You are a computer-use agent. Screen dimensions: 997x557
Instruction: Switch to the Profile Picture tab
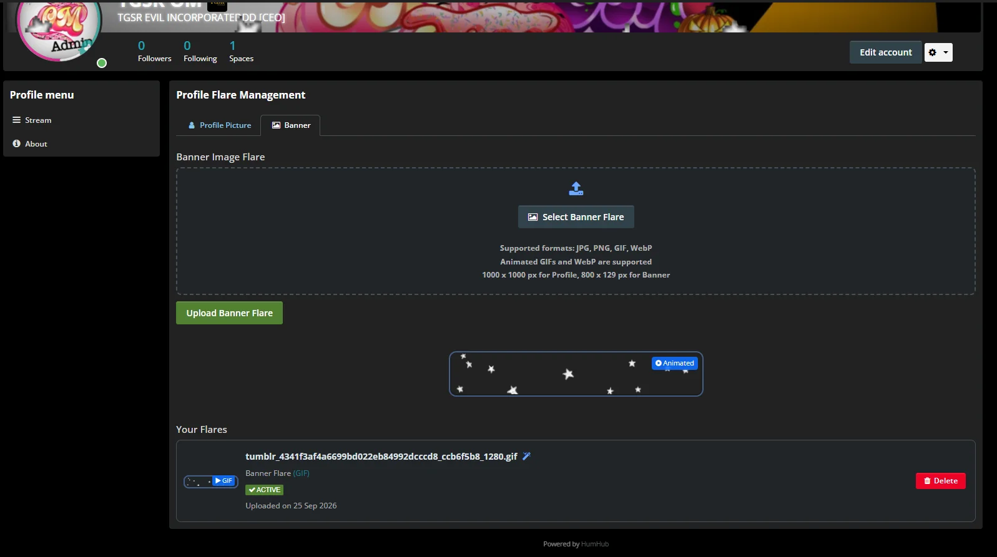pyautogui.click(x=220, y=125)
